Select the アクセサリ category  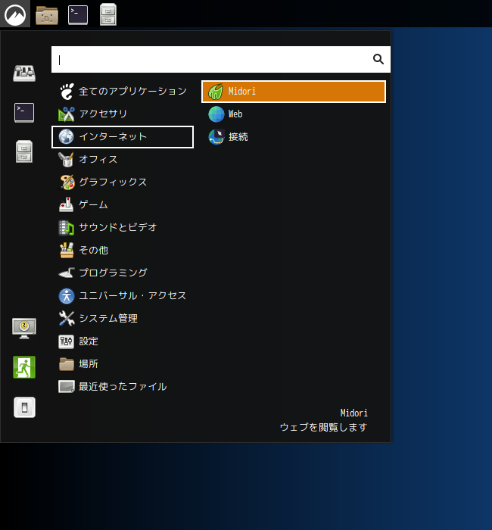tap(123, 114)
